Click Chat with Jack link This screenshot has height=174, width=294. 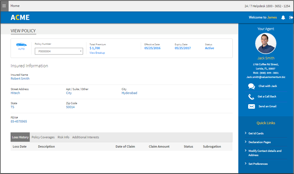[x=268, y=86]
